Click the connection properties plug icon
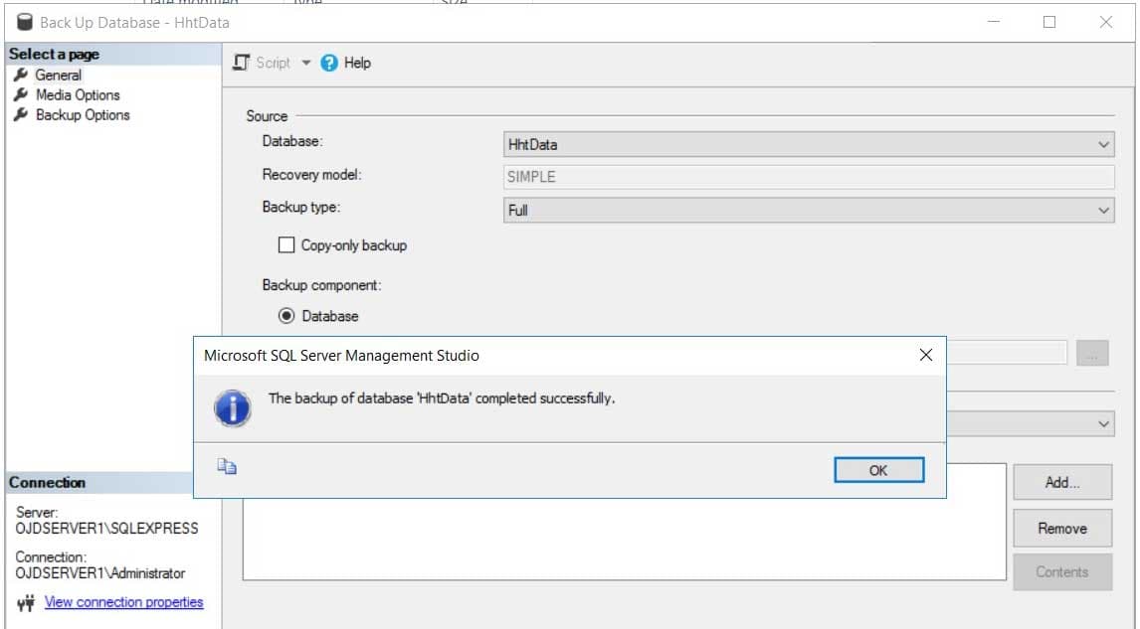Screen dimensions: 1140x629 pyautogui.click(x=26, y=603)
